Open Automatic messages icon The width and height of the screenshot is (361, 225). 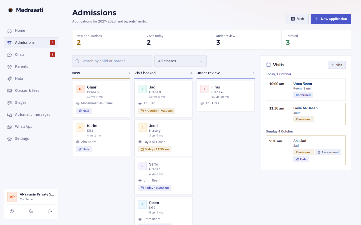point(10,114)
